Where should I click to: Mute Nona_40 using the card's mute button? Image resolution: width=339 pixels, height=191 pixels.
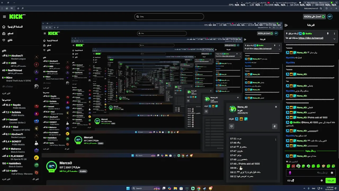tap(275, 126)
